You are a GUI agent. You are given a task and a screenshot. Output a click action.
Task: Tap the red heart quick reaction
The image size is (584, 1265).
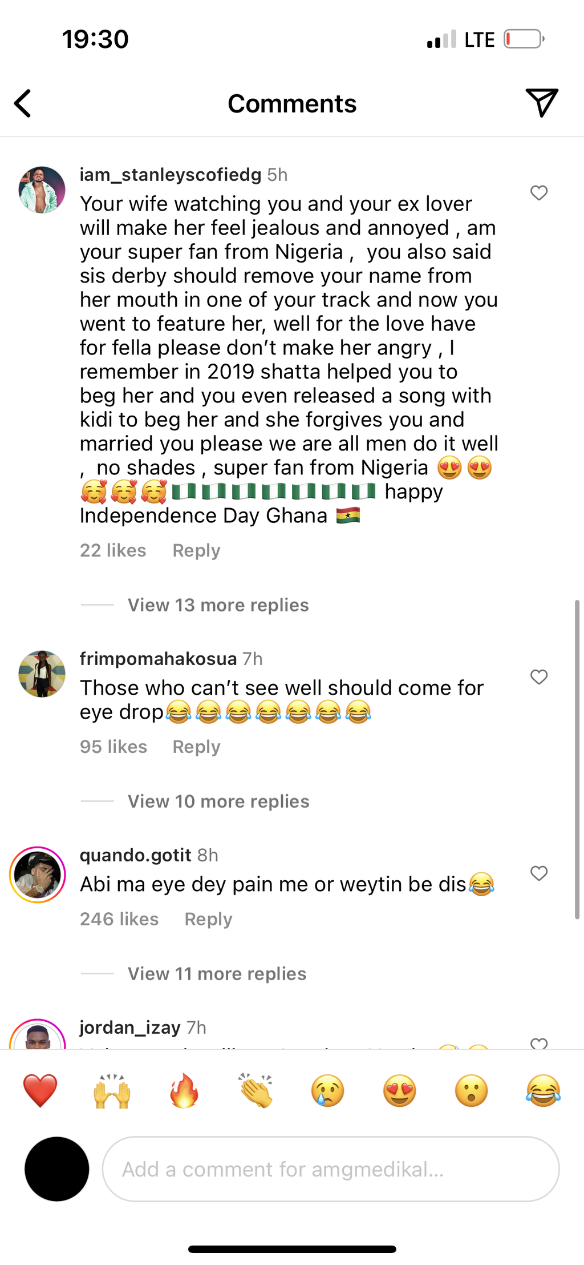pos(39,1090)
